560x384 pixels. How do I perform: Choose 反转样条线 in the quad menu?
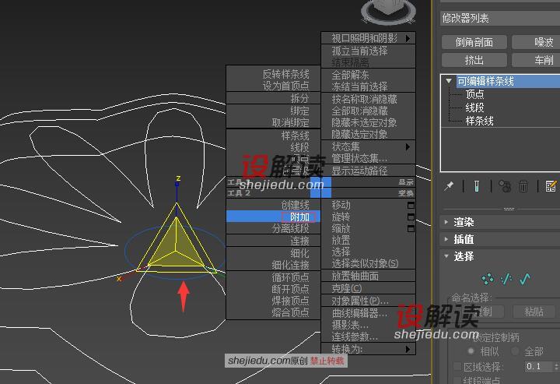273,74
